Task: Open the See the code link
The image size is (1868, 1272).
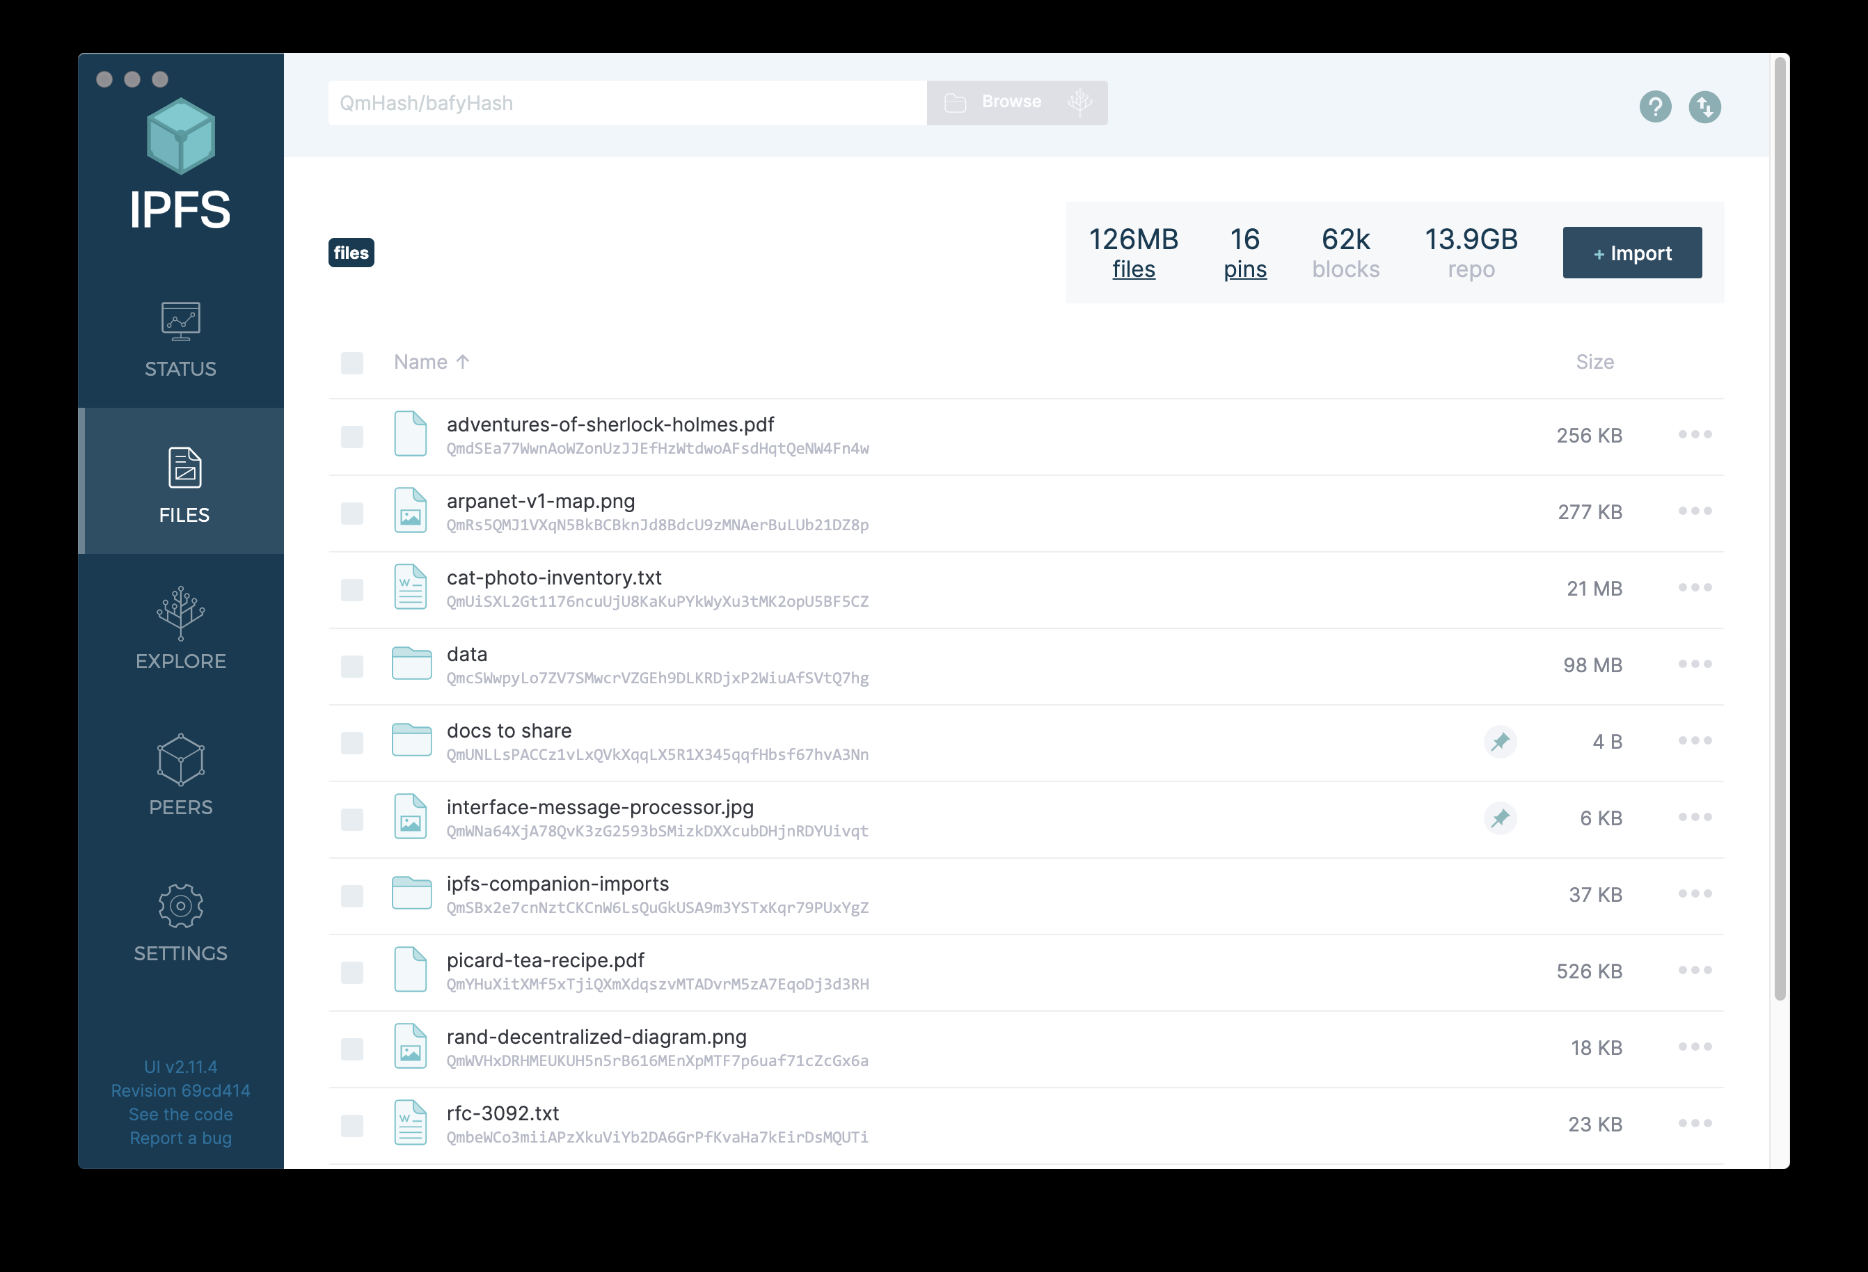Action: [x=181, y=1115]
